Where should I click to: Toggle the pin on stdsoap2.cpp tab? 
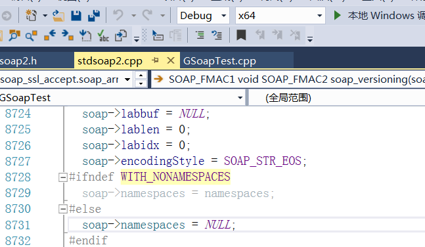(155, 60)
